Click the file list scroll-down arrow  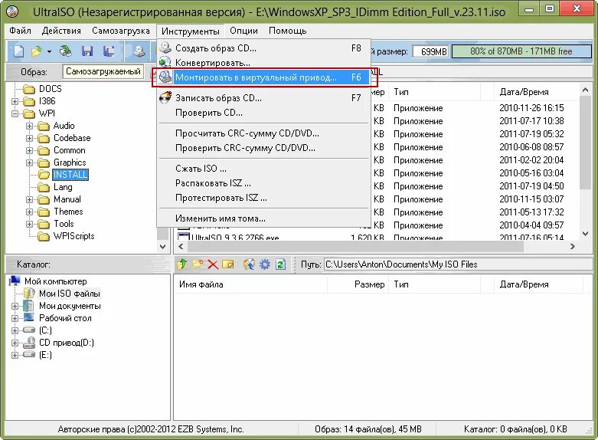[586, 234]
